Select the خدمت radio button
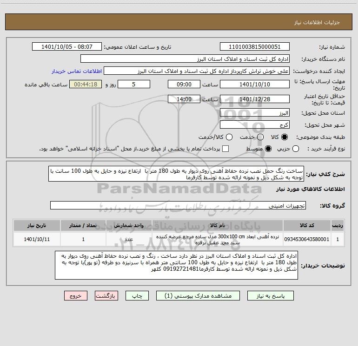The height and width of the screenshot is (346, 358). click(260, 137)
